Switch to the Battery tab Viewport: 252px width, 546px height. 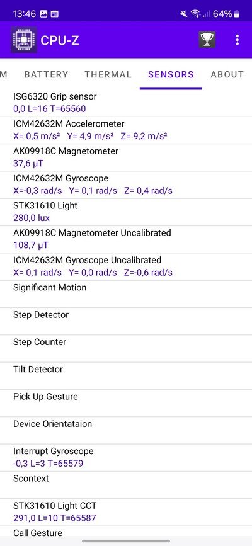[x=46, y=74]
